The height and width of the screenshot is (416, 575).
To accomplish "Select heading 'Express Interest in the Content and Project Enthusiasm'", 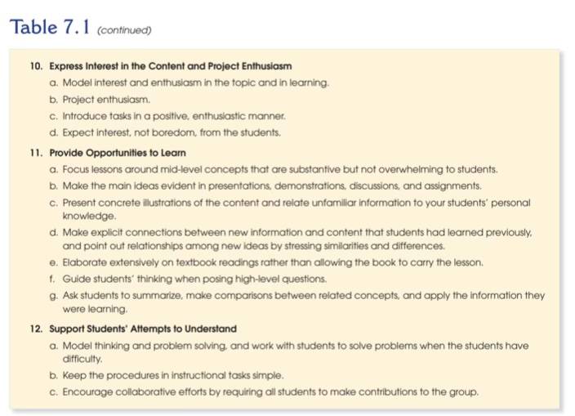I will pos(171,66).
